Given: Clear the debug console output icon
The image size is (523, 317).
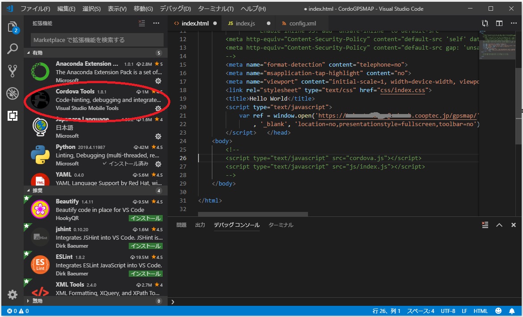Looking at the screenshot, I should (x=485, y=225).
